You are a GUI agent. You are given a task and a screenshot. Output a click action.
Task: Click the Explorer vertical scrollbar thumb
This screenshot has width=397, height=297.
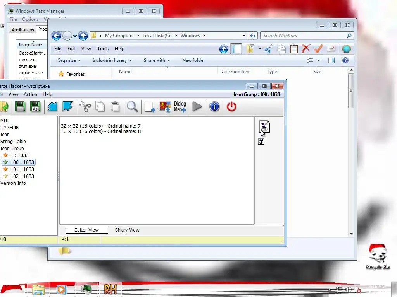click(x=351, y=90)
